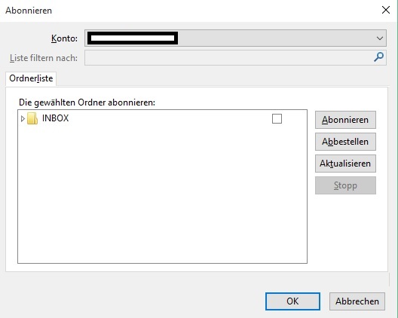Click the Aktualisieren button
Screen dimensions: 398x318
click(345, 164)
